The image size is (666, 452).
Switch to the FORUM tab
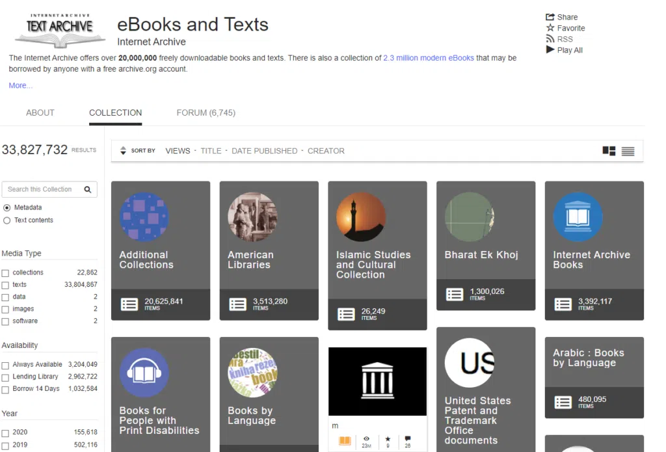click(x=206, y=113)
